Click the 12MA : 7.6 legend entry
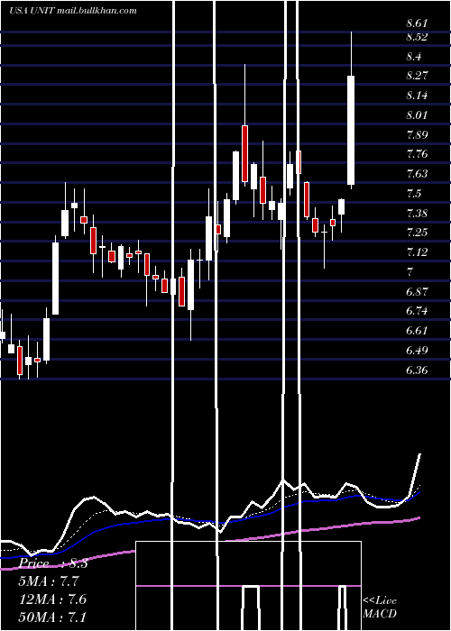451x631 pixels. (52, 599)
